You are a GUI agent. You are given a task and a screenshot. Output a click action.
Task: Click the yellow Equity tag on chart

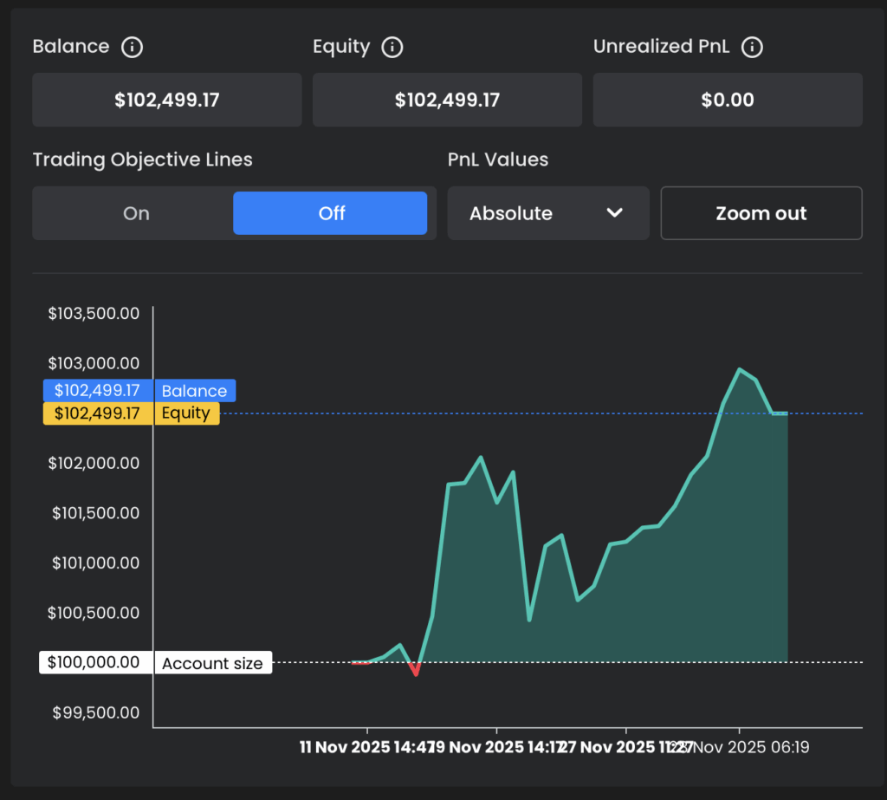(x=185, y=413)
